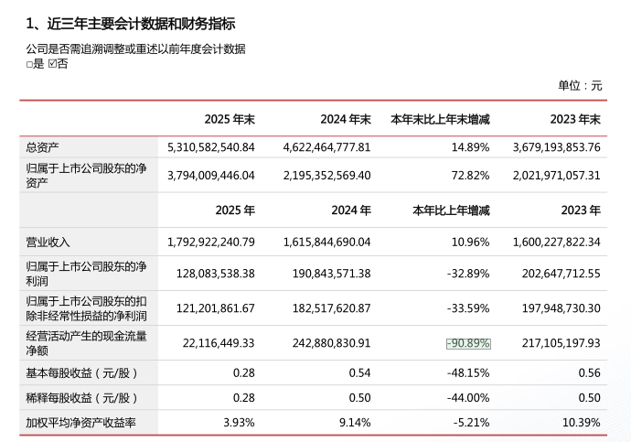
Task: Select the 本年末比上年末增减 header
Action: [440, 119]
